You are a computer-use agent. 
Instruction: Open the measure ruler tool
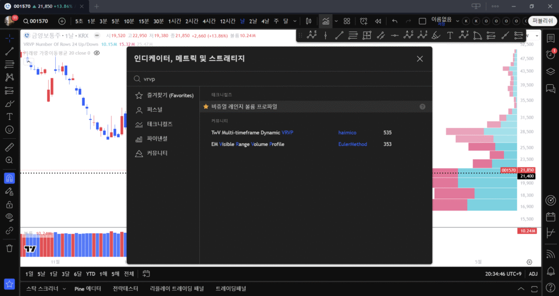click(9, 147)
